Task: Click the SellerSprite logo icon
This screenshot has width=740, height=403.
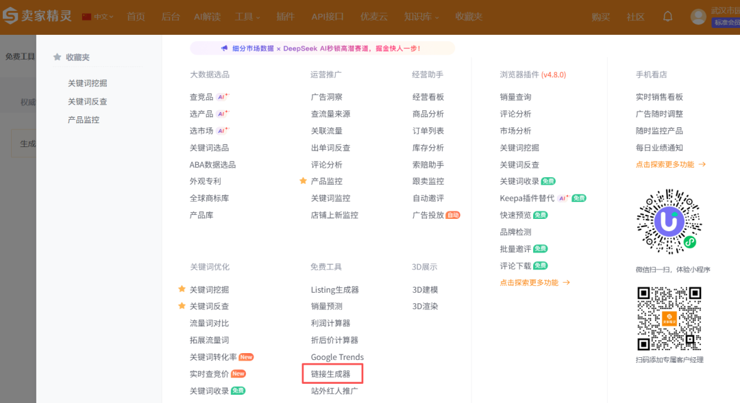Action: (10, 16)
